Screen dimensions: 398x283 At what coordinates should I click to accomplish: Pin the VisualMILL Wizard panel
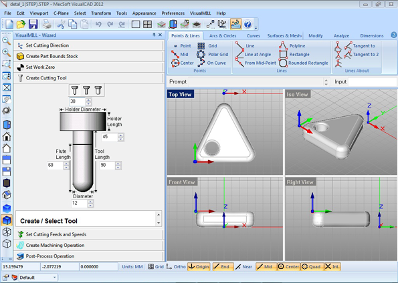click(x=154, y=35)
